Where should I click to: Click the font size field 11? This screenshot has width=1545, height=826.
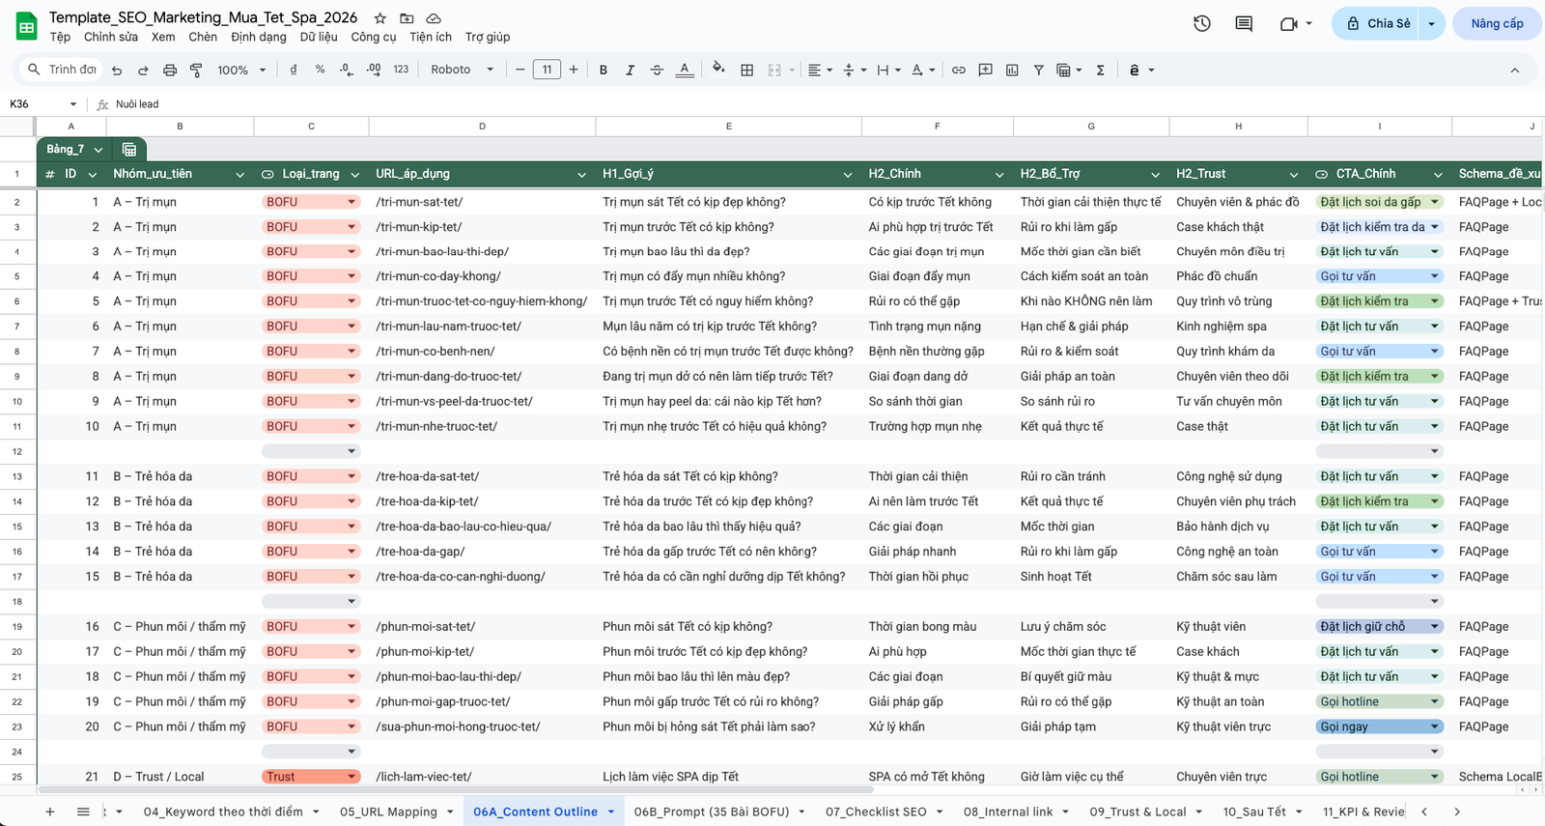point(547,70)
